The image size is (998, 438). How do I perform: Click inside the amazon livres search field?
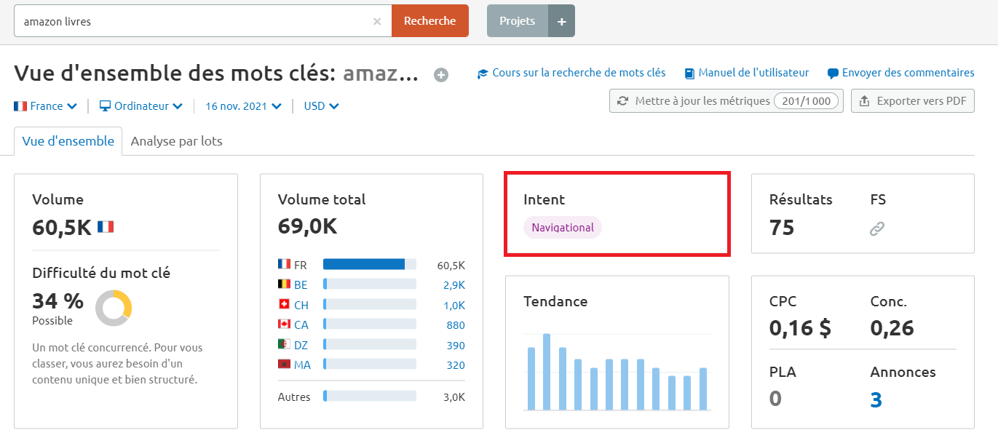pyautogui.click(x=182, y=20)
